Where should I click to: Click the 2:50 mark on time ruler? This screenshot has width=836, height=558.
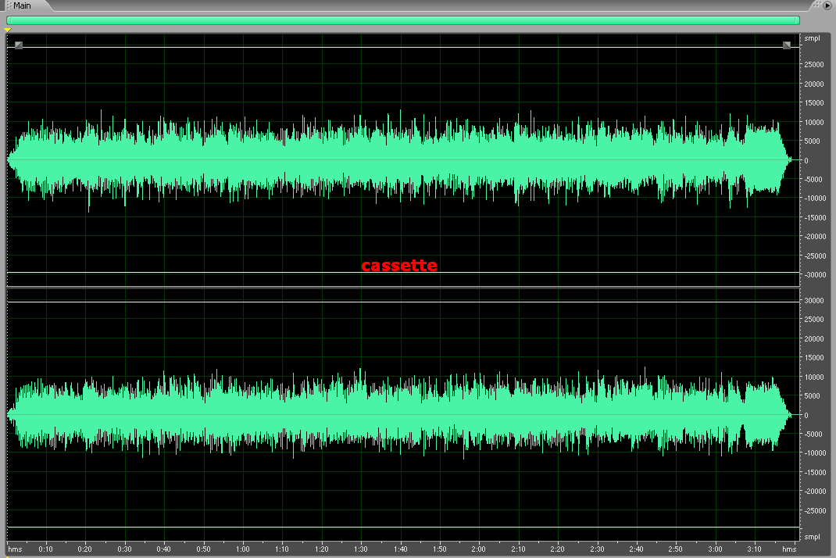[x=676, y=549]
